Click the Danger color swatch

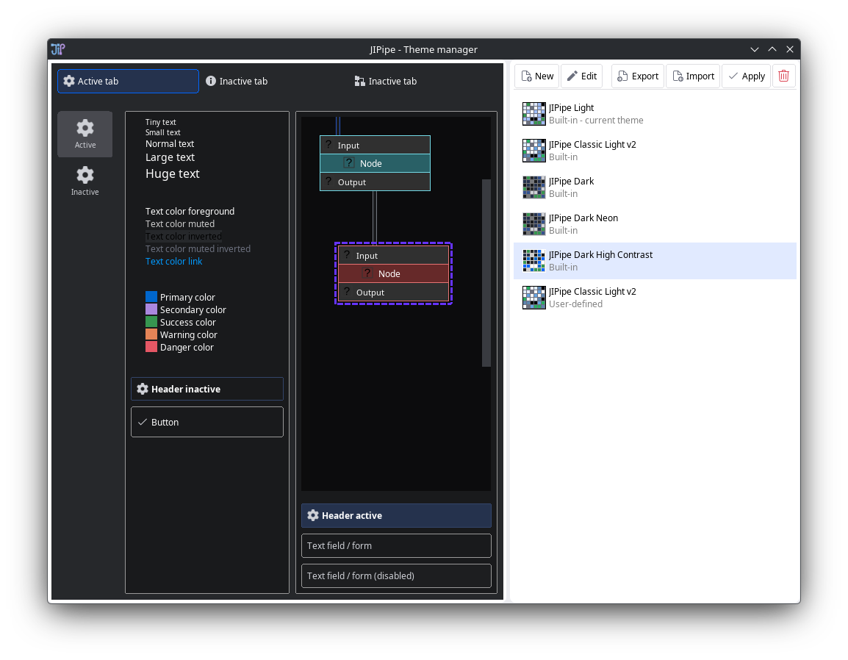(151, 347)
